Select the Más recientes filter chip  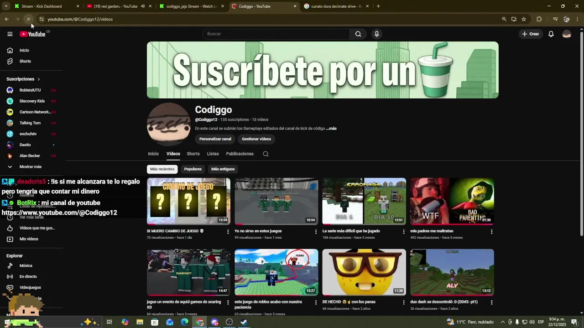(162, 169)
